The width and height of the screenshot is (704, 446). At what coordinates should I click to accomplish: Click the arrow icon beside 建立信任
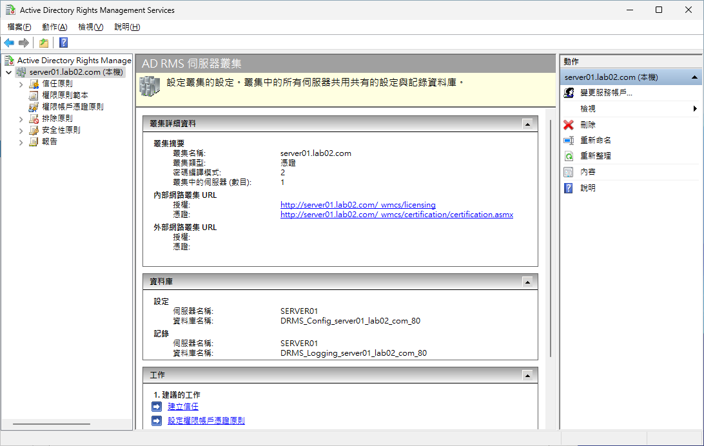point(157,407)
